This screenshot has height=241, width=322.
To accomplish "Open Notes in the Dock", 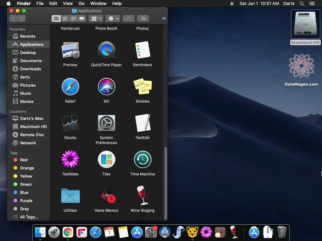I will pyautogui.click(x=123, y=233).
